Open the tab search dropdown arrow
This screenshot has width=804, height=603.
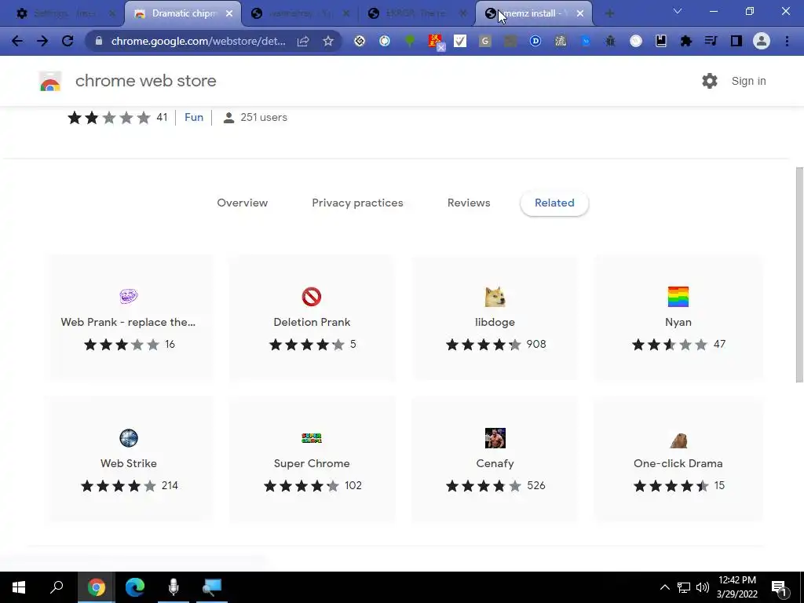point(678,11)
